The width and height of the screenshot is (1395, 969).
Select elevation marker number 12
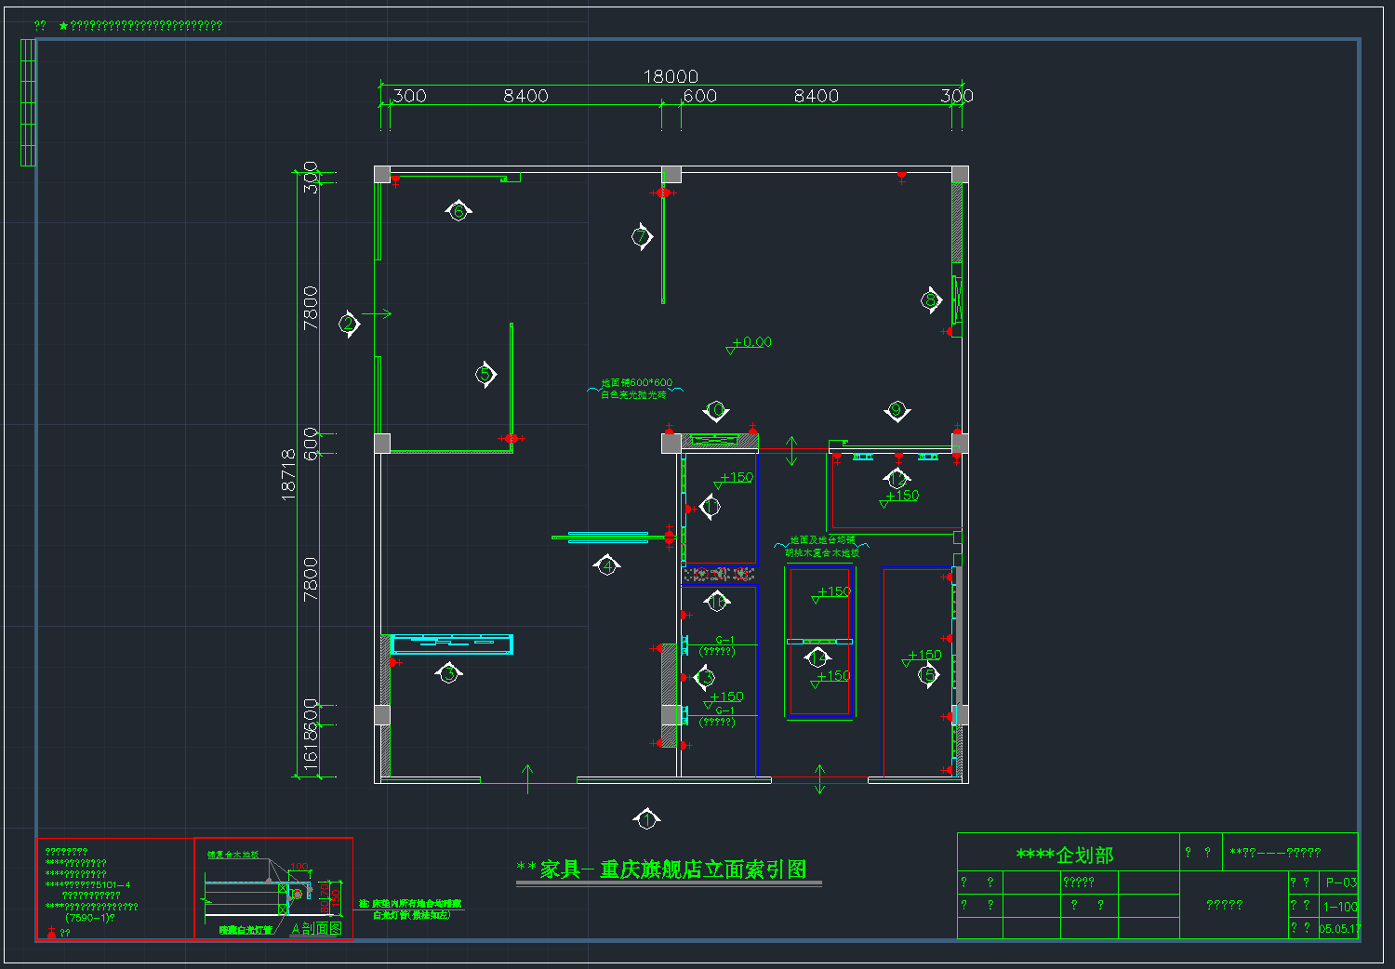897,479
